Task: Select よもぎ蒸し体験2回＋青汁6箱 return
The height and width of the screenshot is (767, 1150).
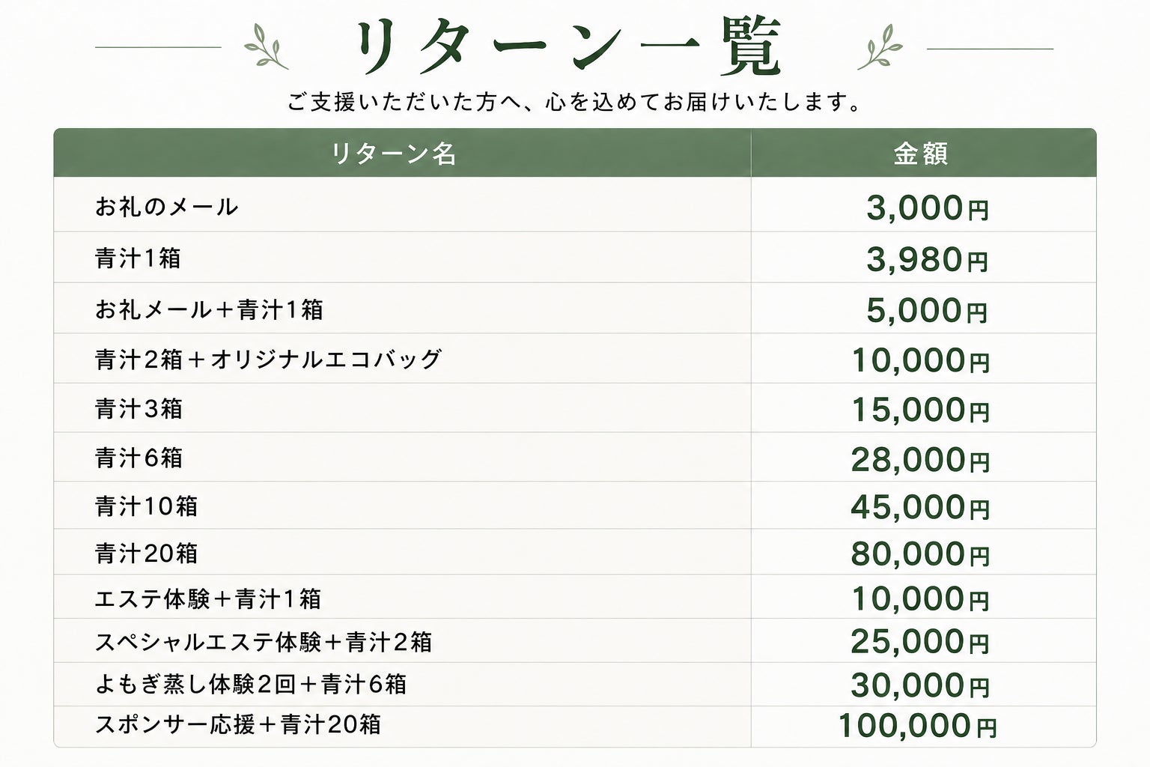Action: point(251,684)
